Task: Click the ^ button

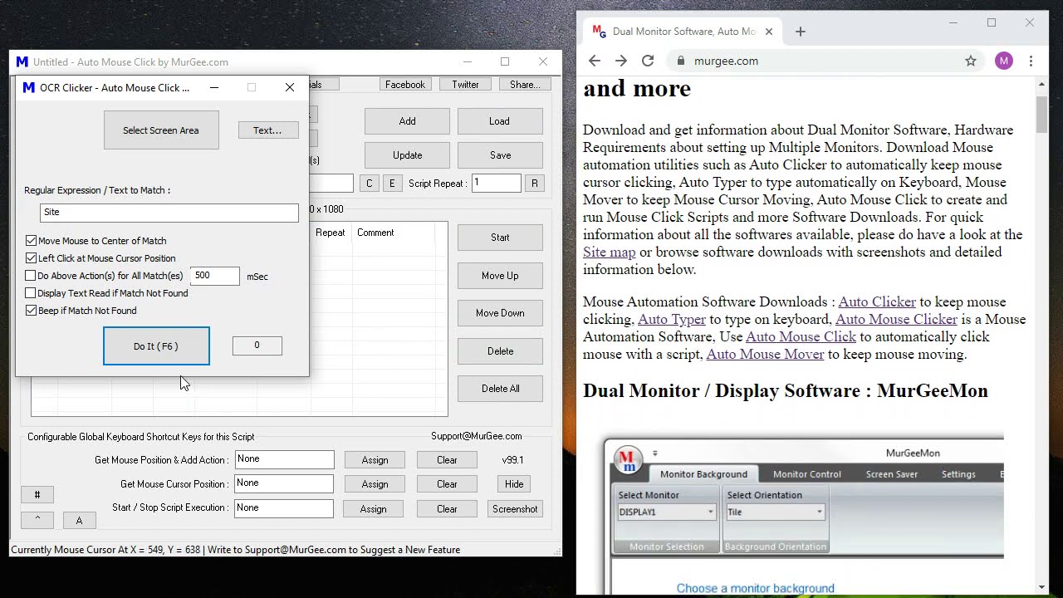Action: pyautogui.click(x=37, y=520)
